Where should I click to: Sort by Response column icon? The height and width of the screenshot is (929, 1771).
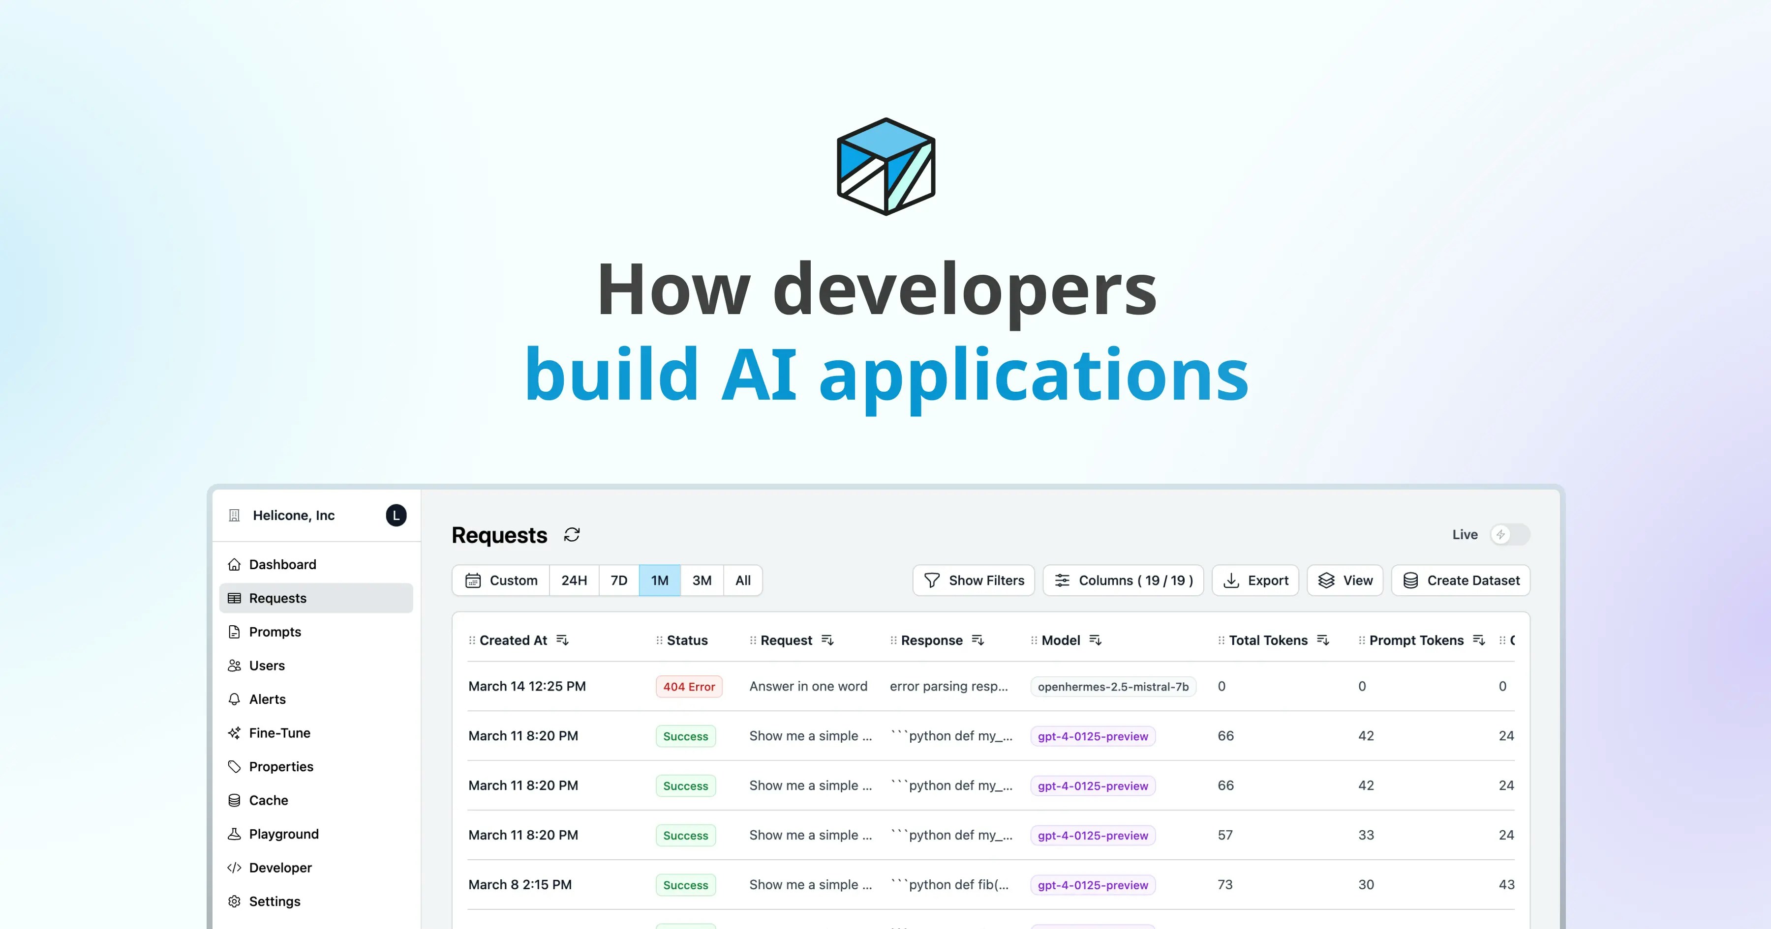click(977, 640)
